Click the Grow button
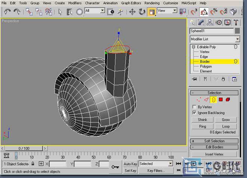The width and height of the screenshot is (247, 178). pos(226,120)
